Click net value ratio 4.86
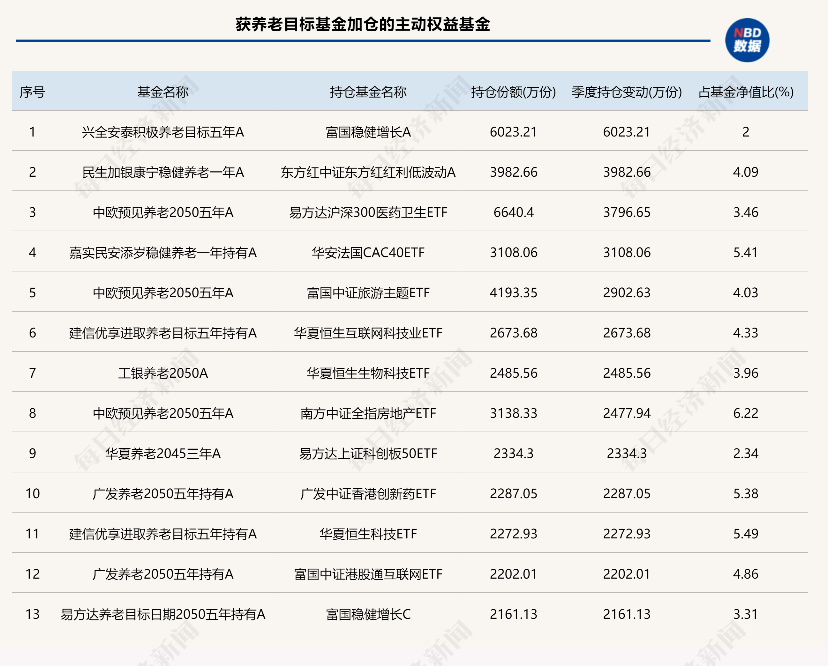The width and height of the screenshot is (828, 666). [746, 574]
